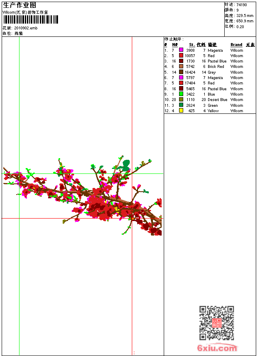Click the barcode under the studio name
Image resolution: width=257 pixels, height=356 pixels.
coord(31,19)
